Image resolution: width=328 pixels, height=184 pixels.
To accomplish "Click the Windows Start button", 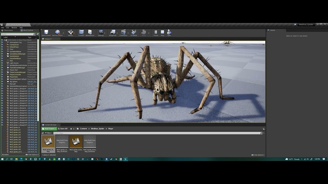I will [2, 159].
